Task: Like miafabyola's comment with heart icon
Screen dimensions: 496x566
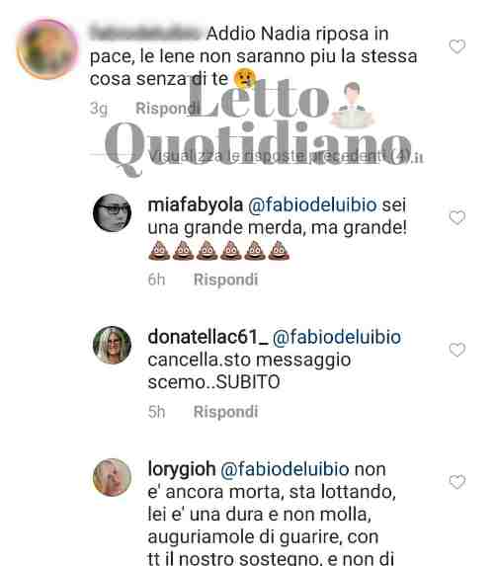Action: point(457,217)
